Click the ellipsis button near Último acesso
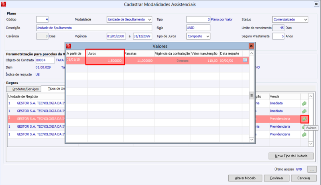Viewport: 321px width, 185px height. [312, 169]
